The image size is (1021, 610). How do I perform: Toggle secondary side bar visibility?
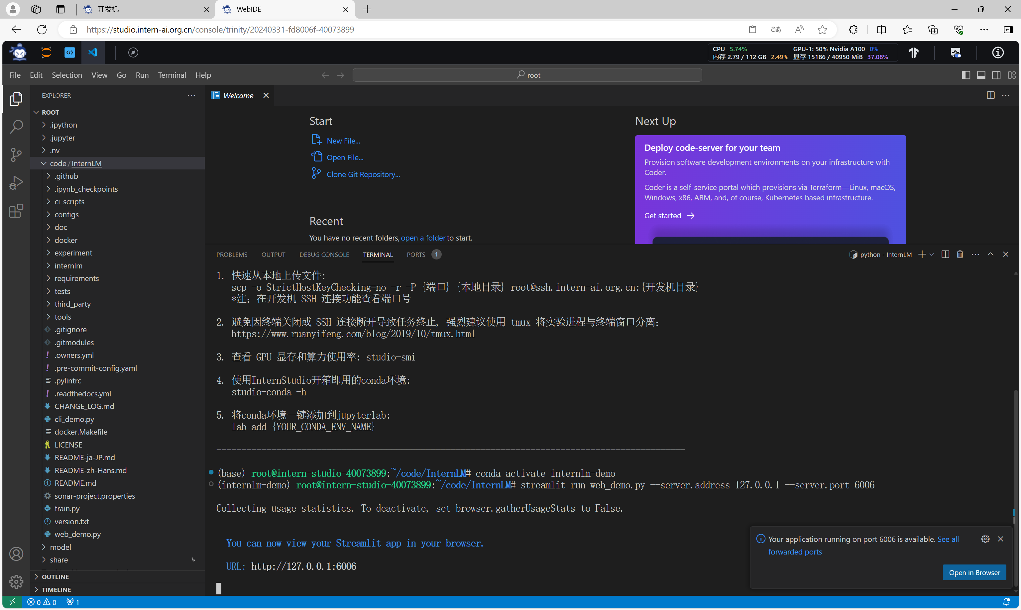996,75
